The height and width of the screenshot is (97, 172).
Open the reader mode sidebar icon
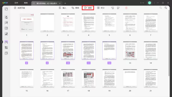(6, 9)
